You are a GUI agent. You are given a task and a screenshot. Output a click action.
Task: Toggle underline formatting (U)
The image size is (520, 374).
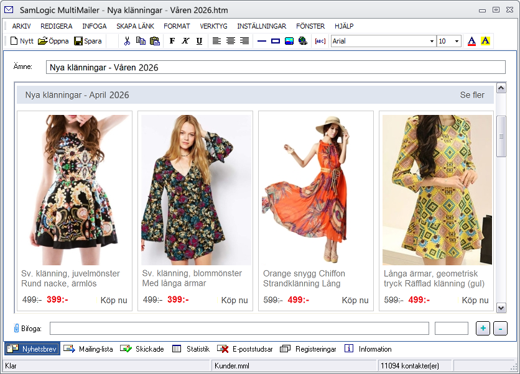(199, 41)
